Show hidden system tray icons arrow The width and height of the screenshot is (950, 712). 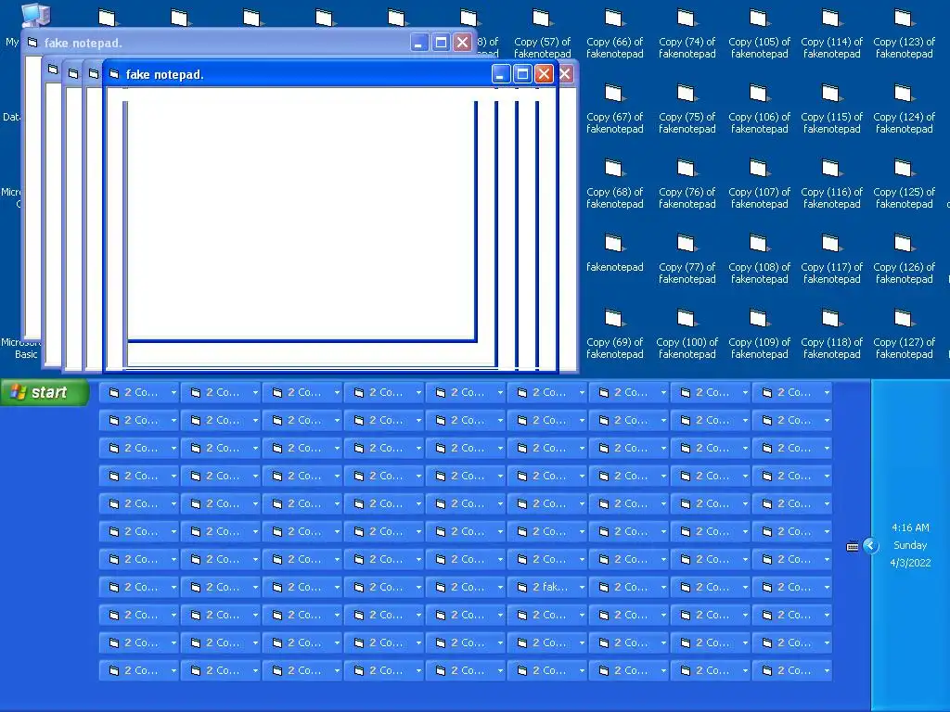coord(870,545)
